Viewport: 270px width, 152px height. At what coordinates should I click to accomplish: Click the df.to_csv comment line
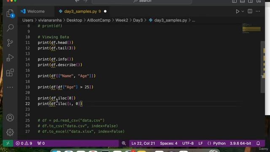pos(78,126)
